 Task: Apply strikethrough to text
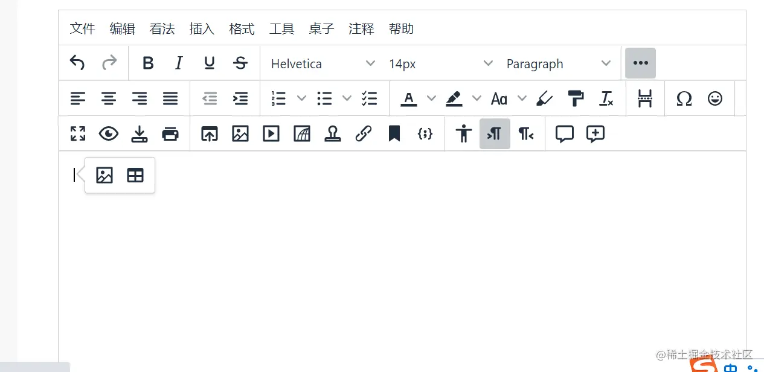click(240, 63)
